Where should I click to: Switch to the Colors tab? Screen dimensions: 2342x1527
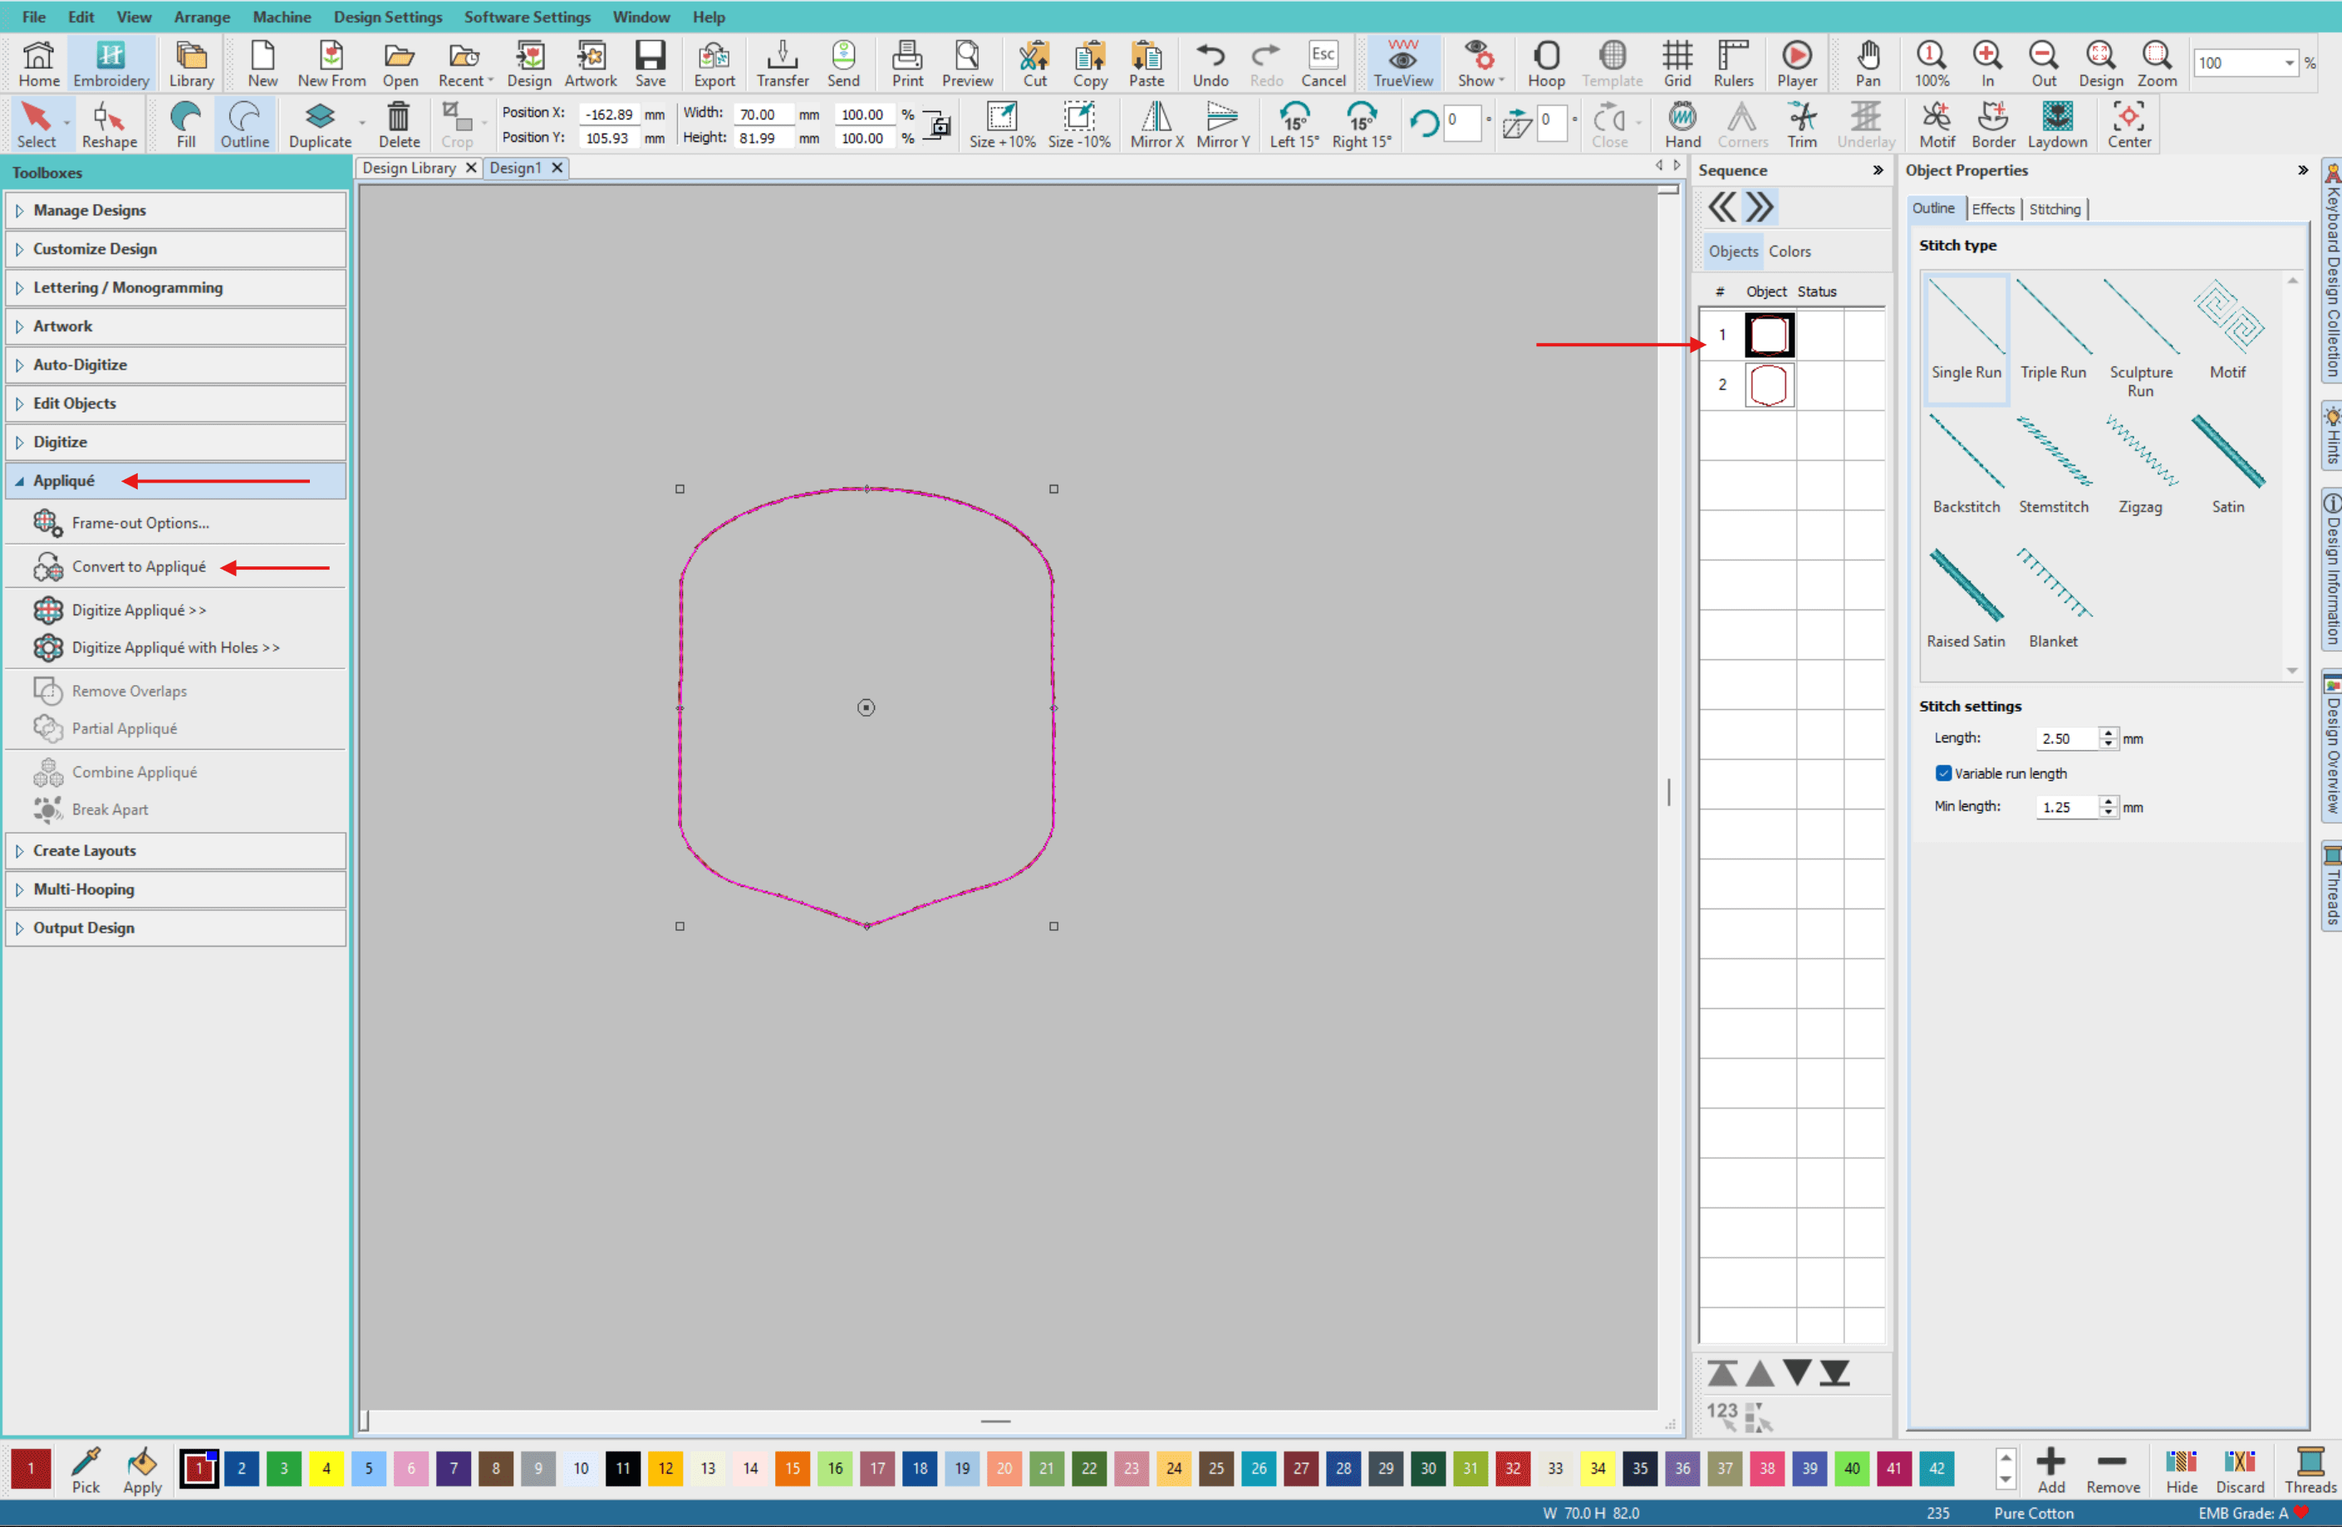click(1789, 252)
